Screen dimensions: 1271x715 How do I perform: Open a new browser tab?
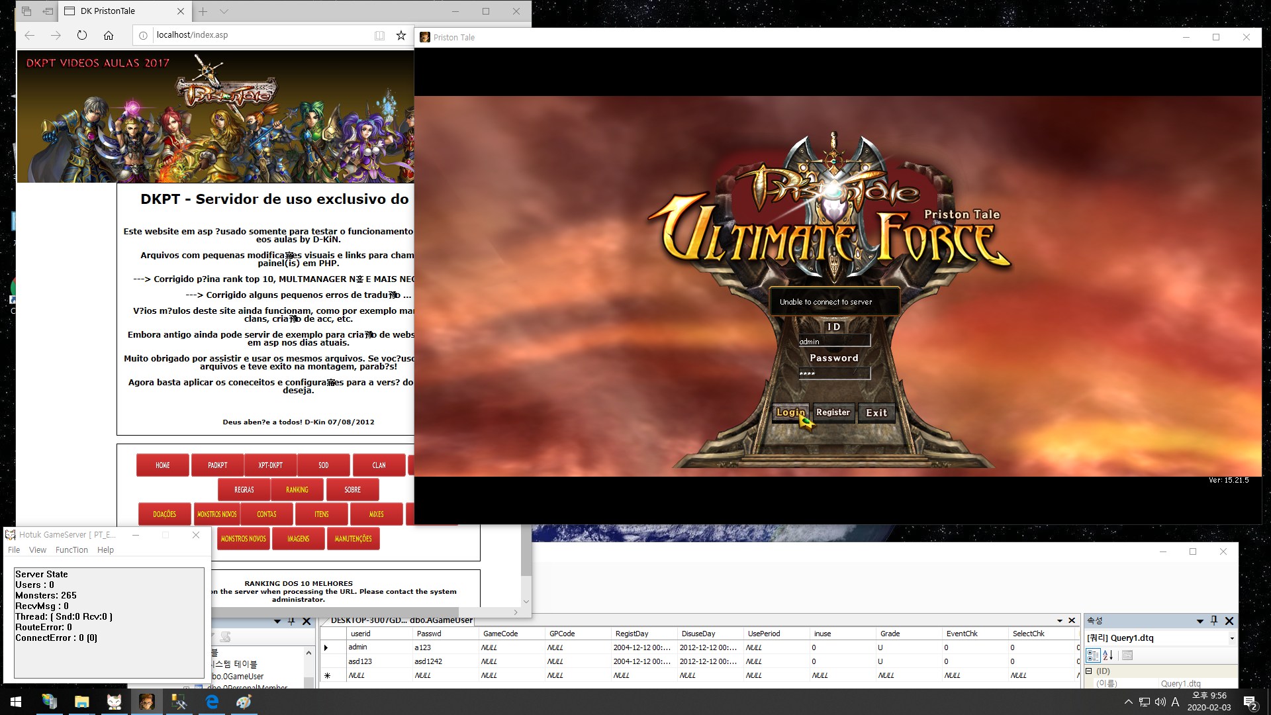[x=203, y=11]
